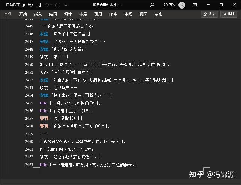This screenshot has height=185, width=241.
Task: Click the Save icon in title bar
Action: [x=39, y=5]
